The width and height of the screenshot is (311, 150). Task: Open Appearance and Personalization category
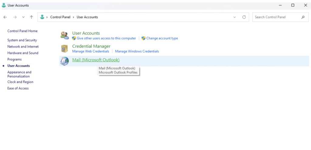point(19,74)
